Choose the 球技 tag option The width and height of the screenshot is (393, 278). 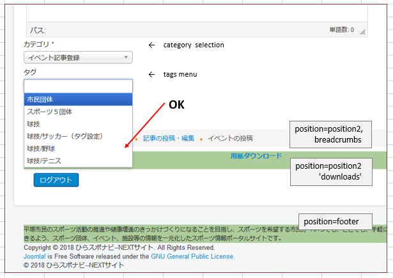[78, 124]
